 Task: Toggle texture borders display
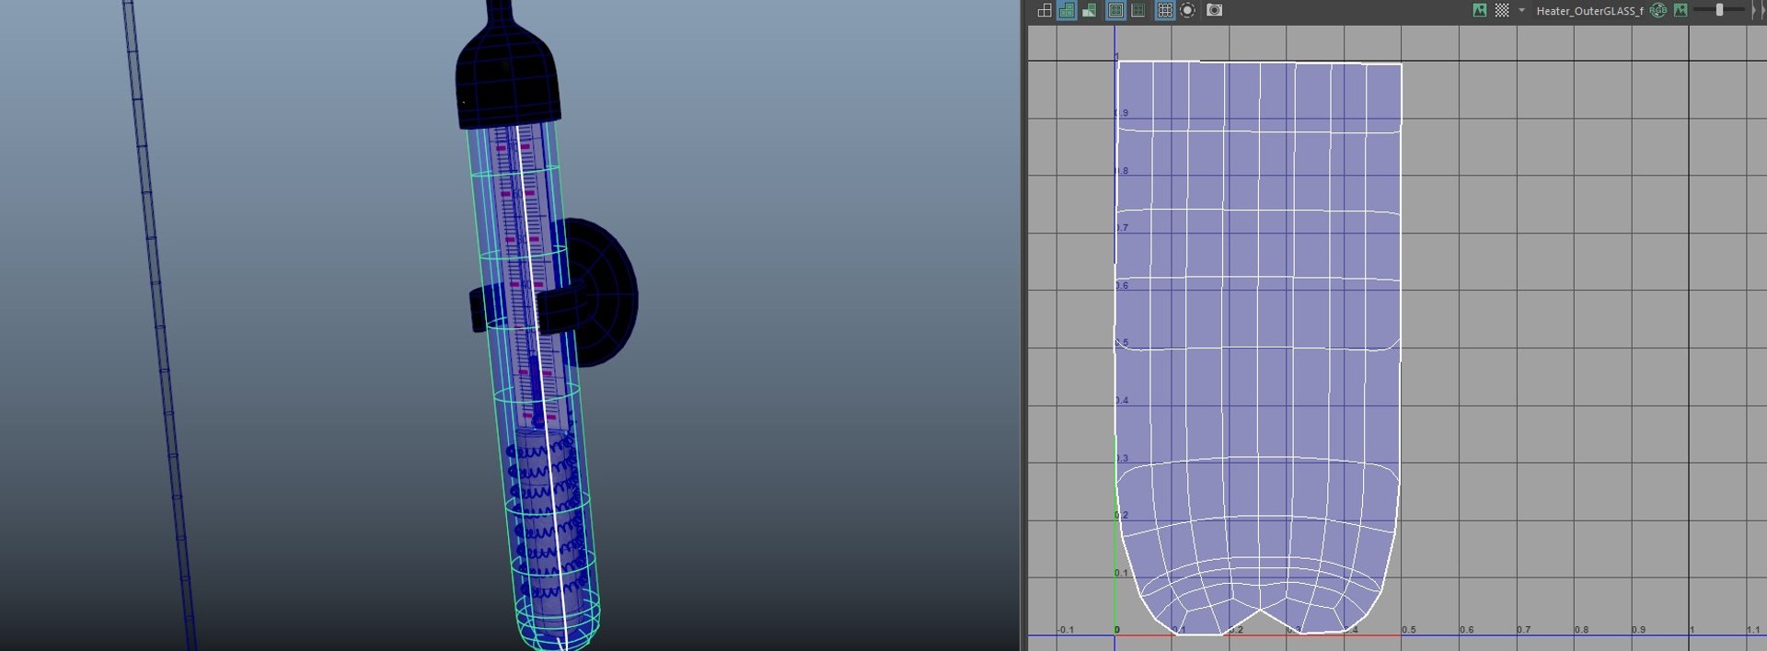click(1115, 10)
